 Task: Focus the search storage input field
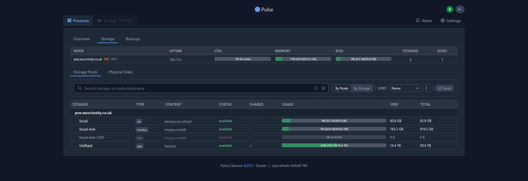(x=195, y=88)
